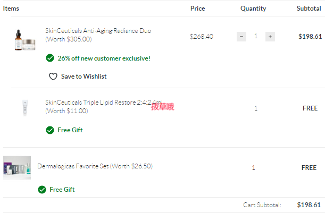Image resolution: width=325 pixels, height=213 pixels.
Task: Click green checkmark beside 26% off offer
Action: pos(50,58)
